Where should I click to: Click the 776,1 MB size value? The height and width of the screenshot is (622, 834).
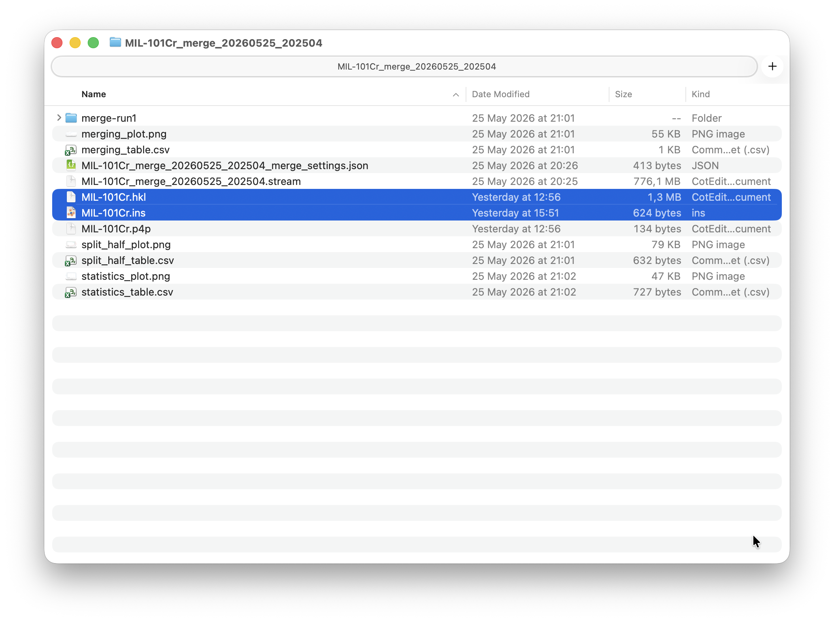657,181
